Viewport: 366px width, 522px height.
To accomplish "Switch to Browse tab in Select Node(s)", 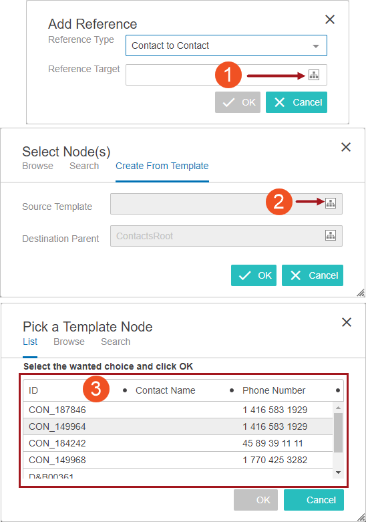I will coord(37,166).
